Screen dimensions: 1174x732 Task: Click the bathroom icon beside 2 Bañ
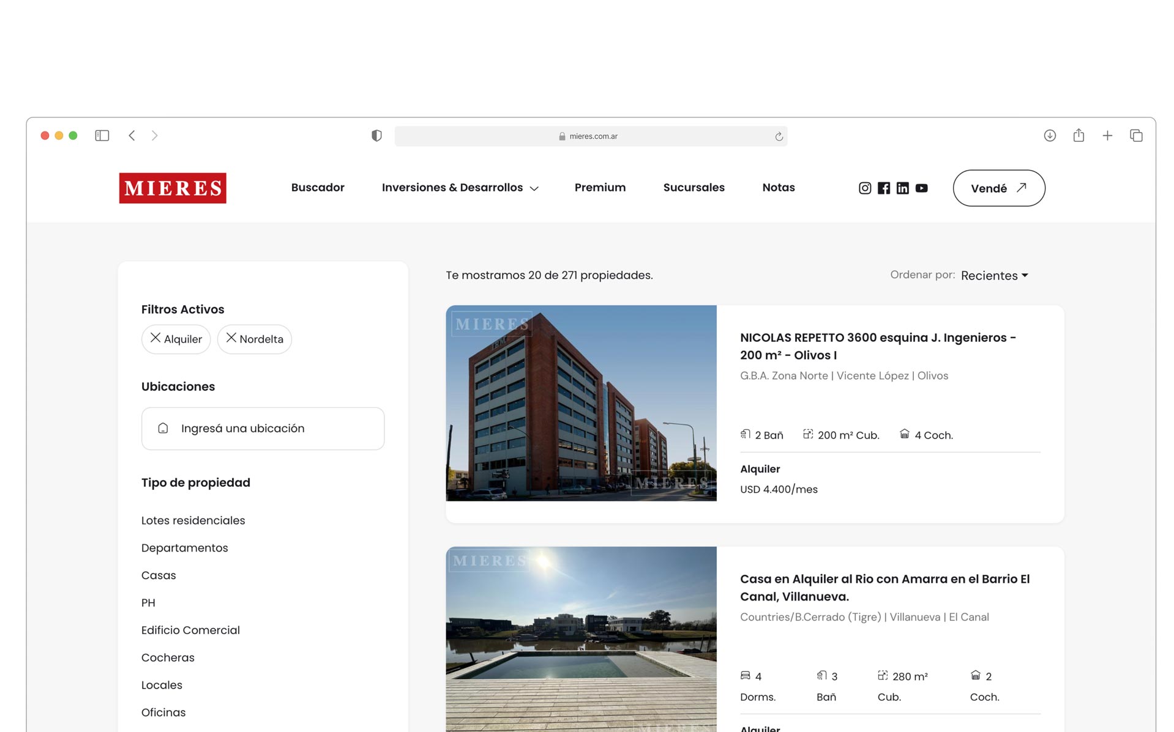pos(745,434)
